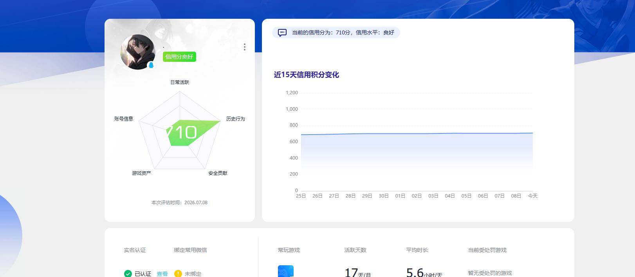
Task: Click the 今天 label on chart axis
Action: pos(533,196)
